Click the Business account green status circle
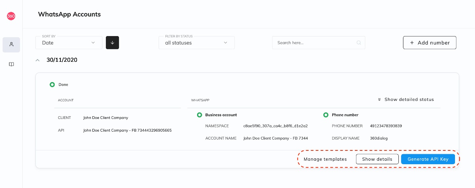 199,115
